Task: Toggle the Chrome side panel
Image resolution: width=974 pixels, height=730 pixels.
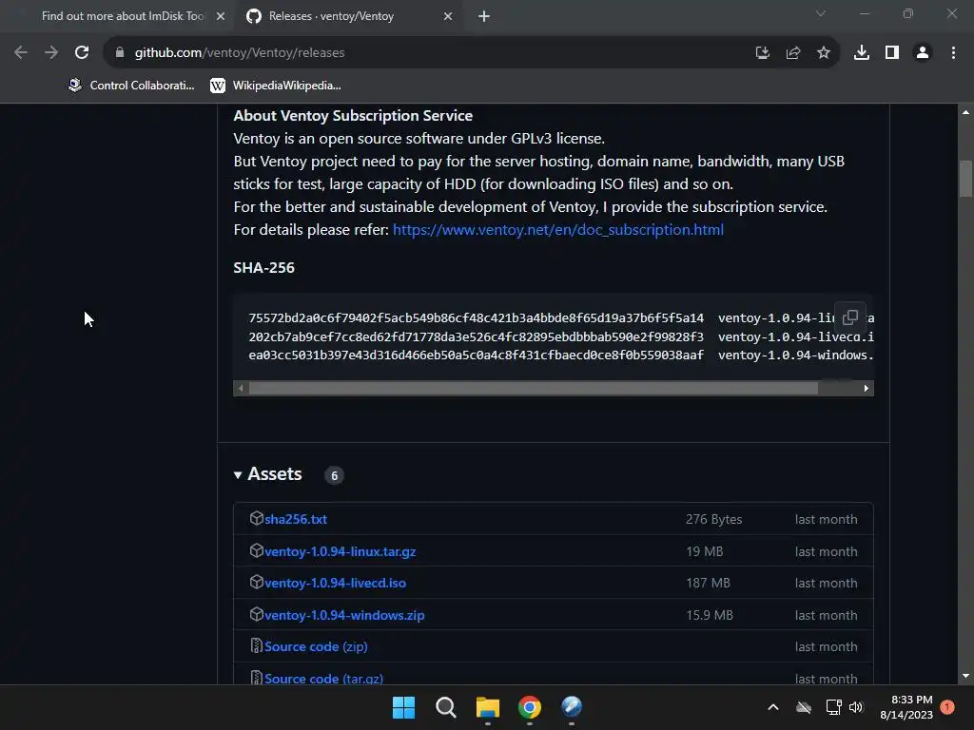Action: (x=892, y=53)
